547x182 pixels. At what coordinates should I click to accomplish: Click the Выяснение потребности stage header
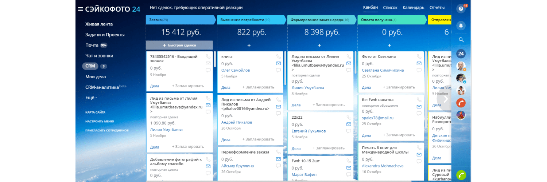(x=251, y=20)
